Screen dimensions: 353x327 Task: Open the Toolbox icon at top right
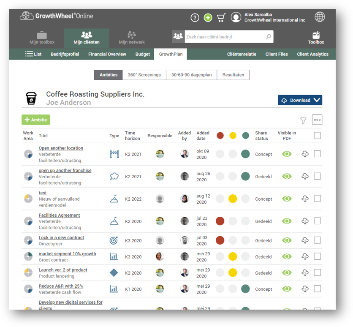pos(316,38)
